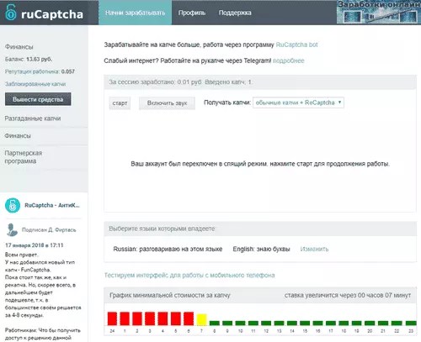
Task: Click the RuCaptcha - АнтиК... widget title
Action: click(x=52, y=205)
